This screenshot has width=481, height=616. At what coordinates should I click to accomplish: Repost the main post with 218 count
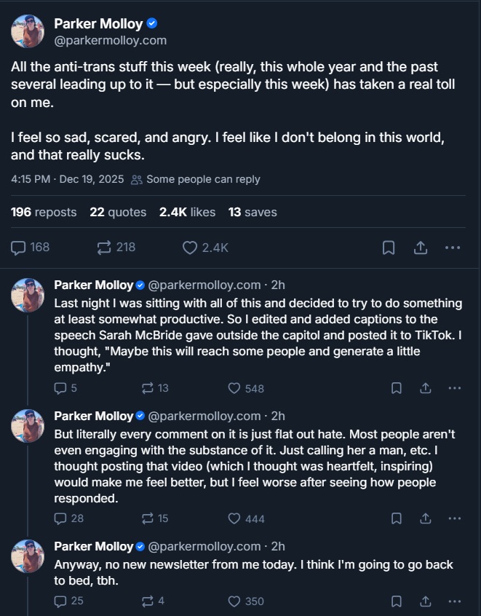104,248
